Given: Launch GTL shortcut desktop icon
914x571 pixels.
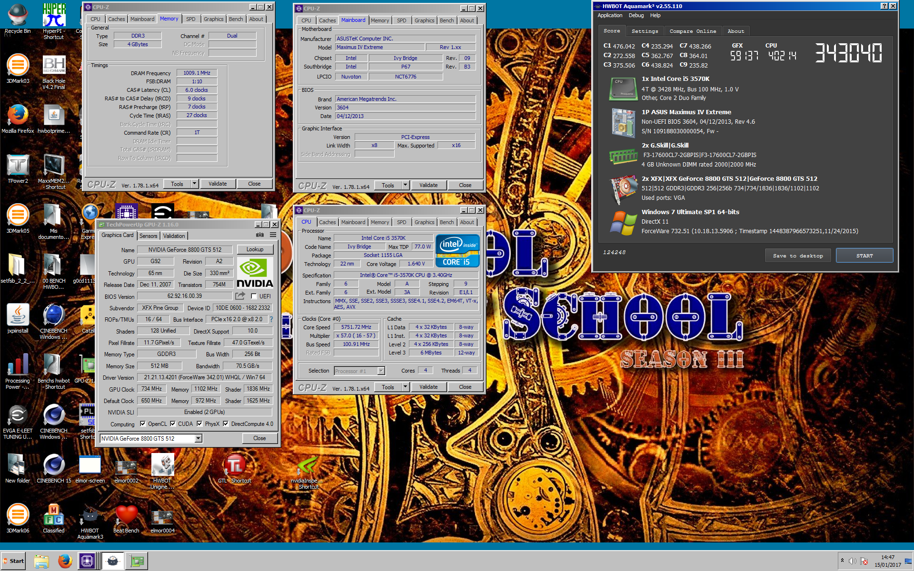Looking at the screenshot, I should pyautogui.click(x=235, y=469).
